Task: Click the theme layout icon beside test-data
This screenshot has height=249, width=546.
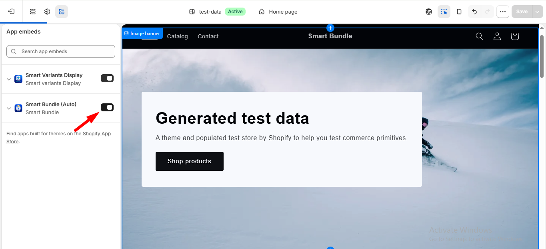Action: pyautogui.click(x=192, y=12)
